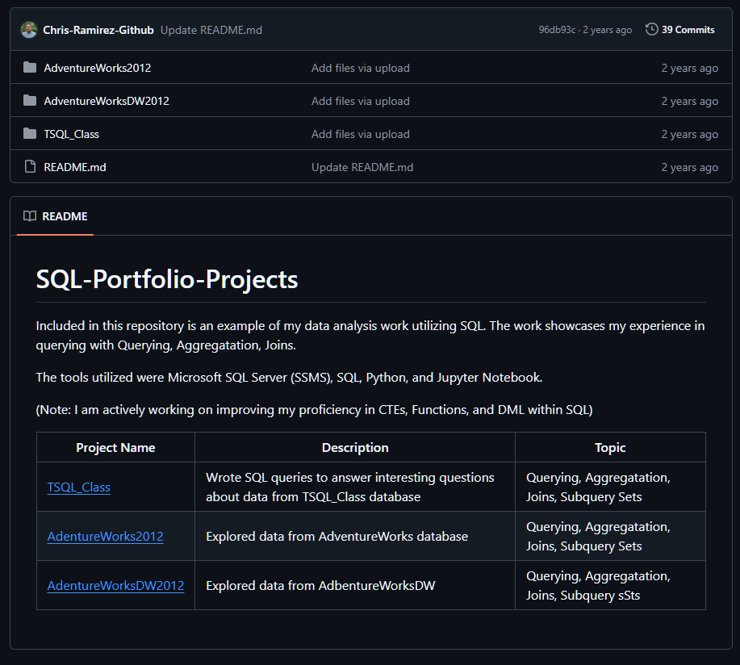740x665 pixels.
Task: Click the README.md file icon
Action: pyautogui.click(x=30, y=167)
